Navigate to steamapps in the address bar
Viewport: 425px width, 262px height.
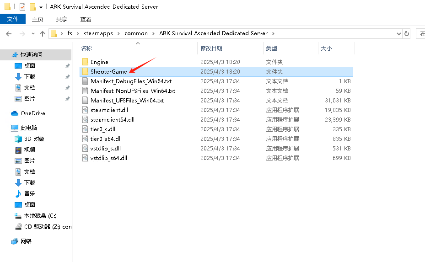[98, 33]
